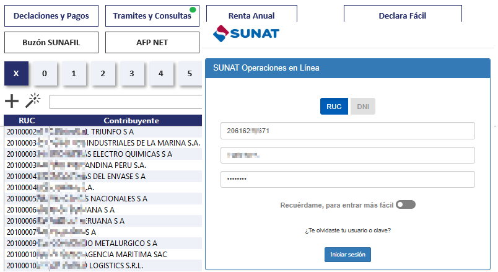The width and height of the screenshot is (498, 272).
Task: Select the DNI login option
Action: click(x=363, y=107)
